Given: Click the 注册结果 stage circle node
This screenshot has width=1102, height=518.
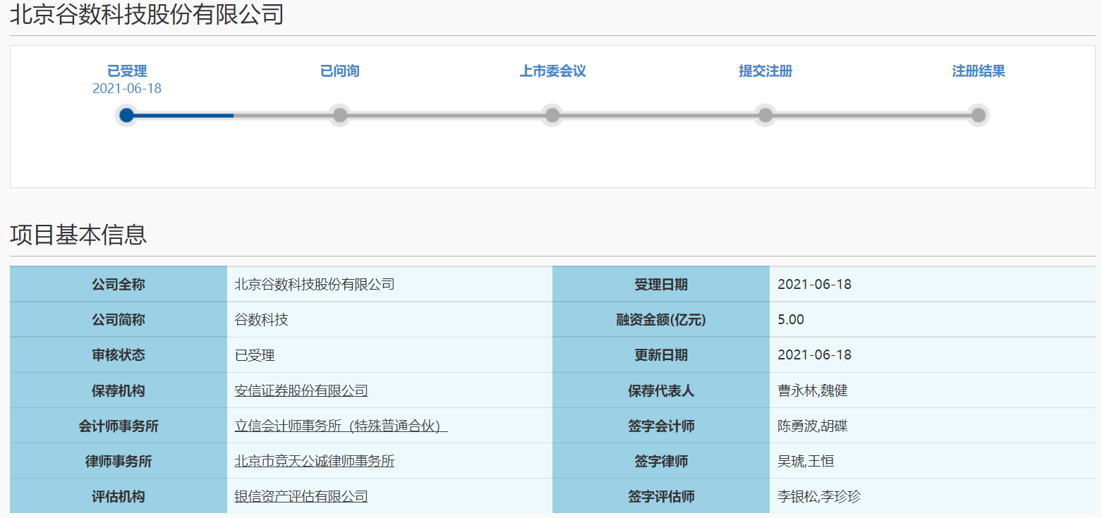Looking at the screenshot, I should click(977, 115).
